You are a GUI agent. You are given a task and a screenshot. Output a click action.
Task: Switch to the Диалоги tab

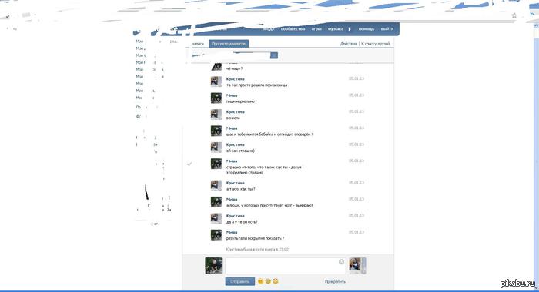pyautogui.click(x=197, y=44)
